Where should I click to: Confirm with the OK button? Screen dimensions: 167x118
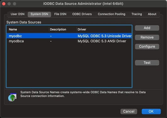[151, 111]
